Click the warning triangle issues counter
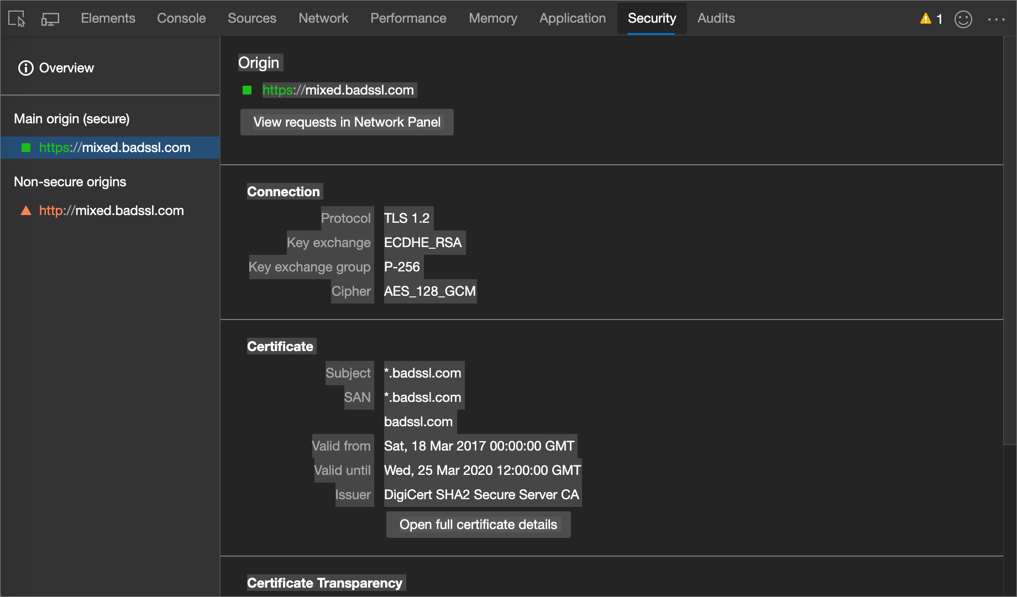Image resolution: width=1017 pixels, height=597 pixels. pos(931,19)
